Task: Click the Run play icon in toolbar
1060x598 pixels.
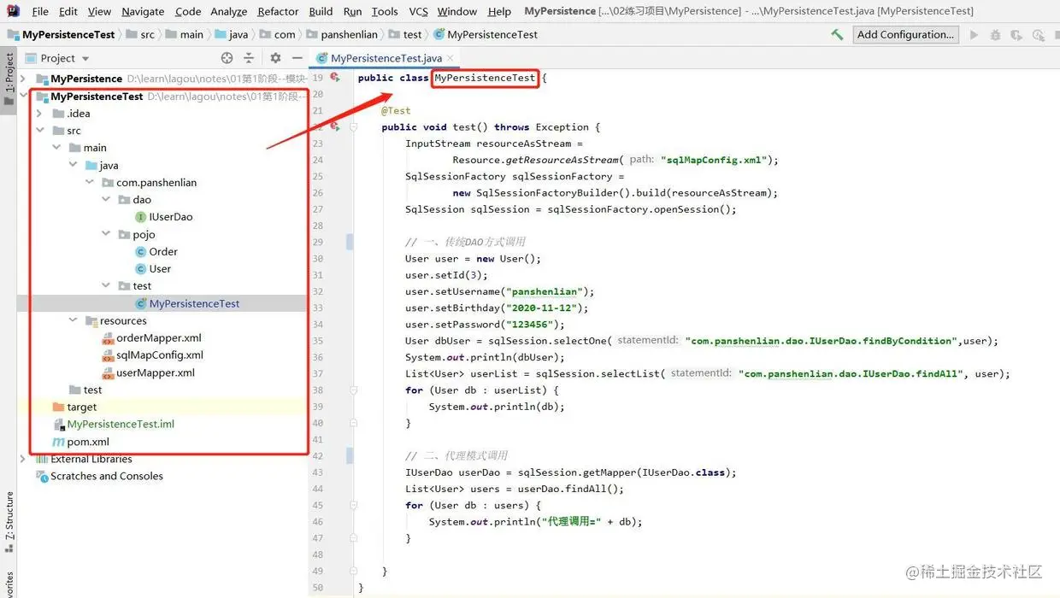Action: (974, 35)
